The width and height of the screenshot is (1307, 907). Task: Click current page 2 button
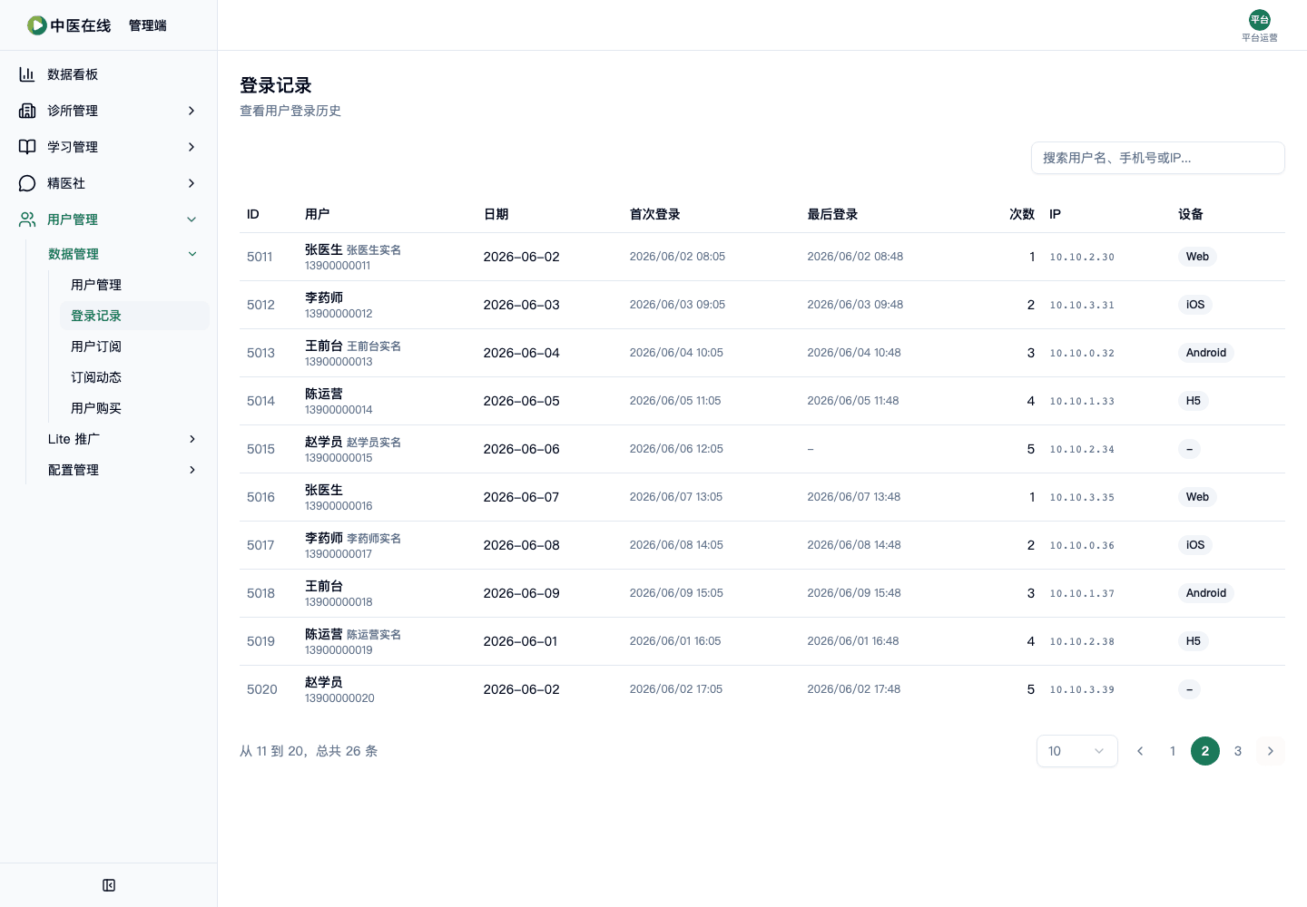(x=1205, y=751)
